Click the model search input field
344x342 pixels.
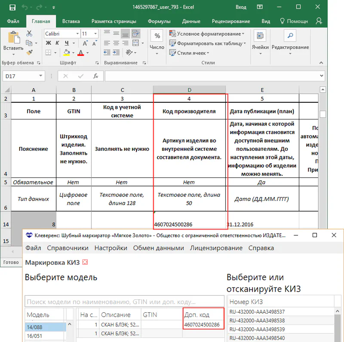[125, 301]
